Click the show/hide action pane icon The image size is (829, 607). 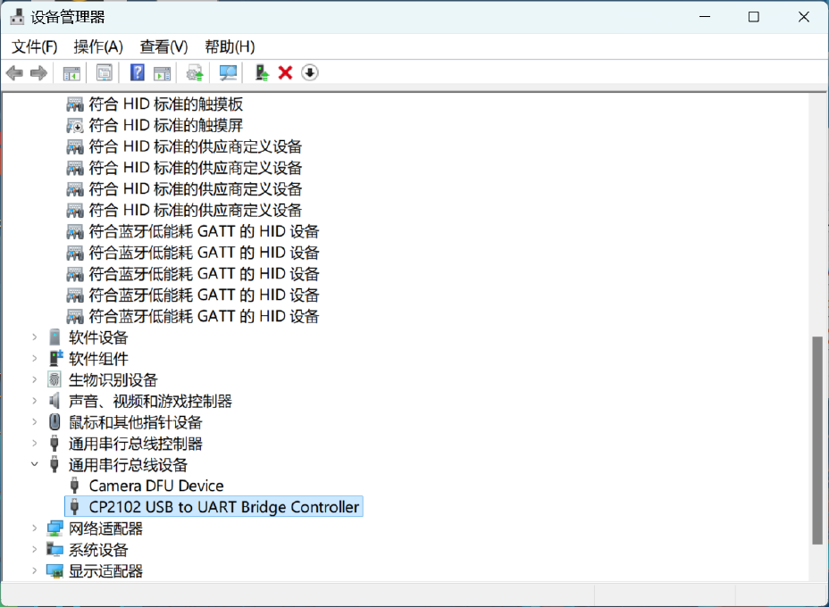(x=162, y=72)
